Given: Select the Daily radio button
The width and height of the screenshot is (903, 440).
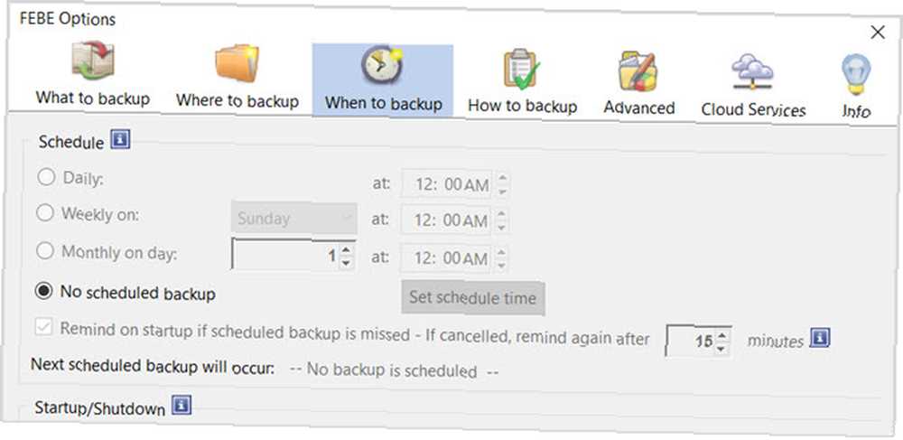Looking at the screenshot, I should coord(45,177).
